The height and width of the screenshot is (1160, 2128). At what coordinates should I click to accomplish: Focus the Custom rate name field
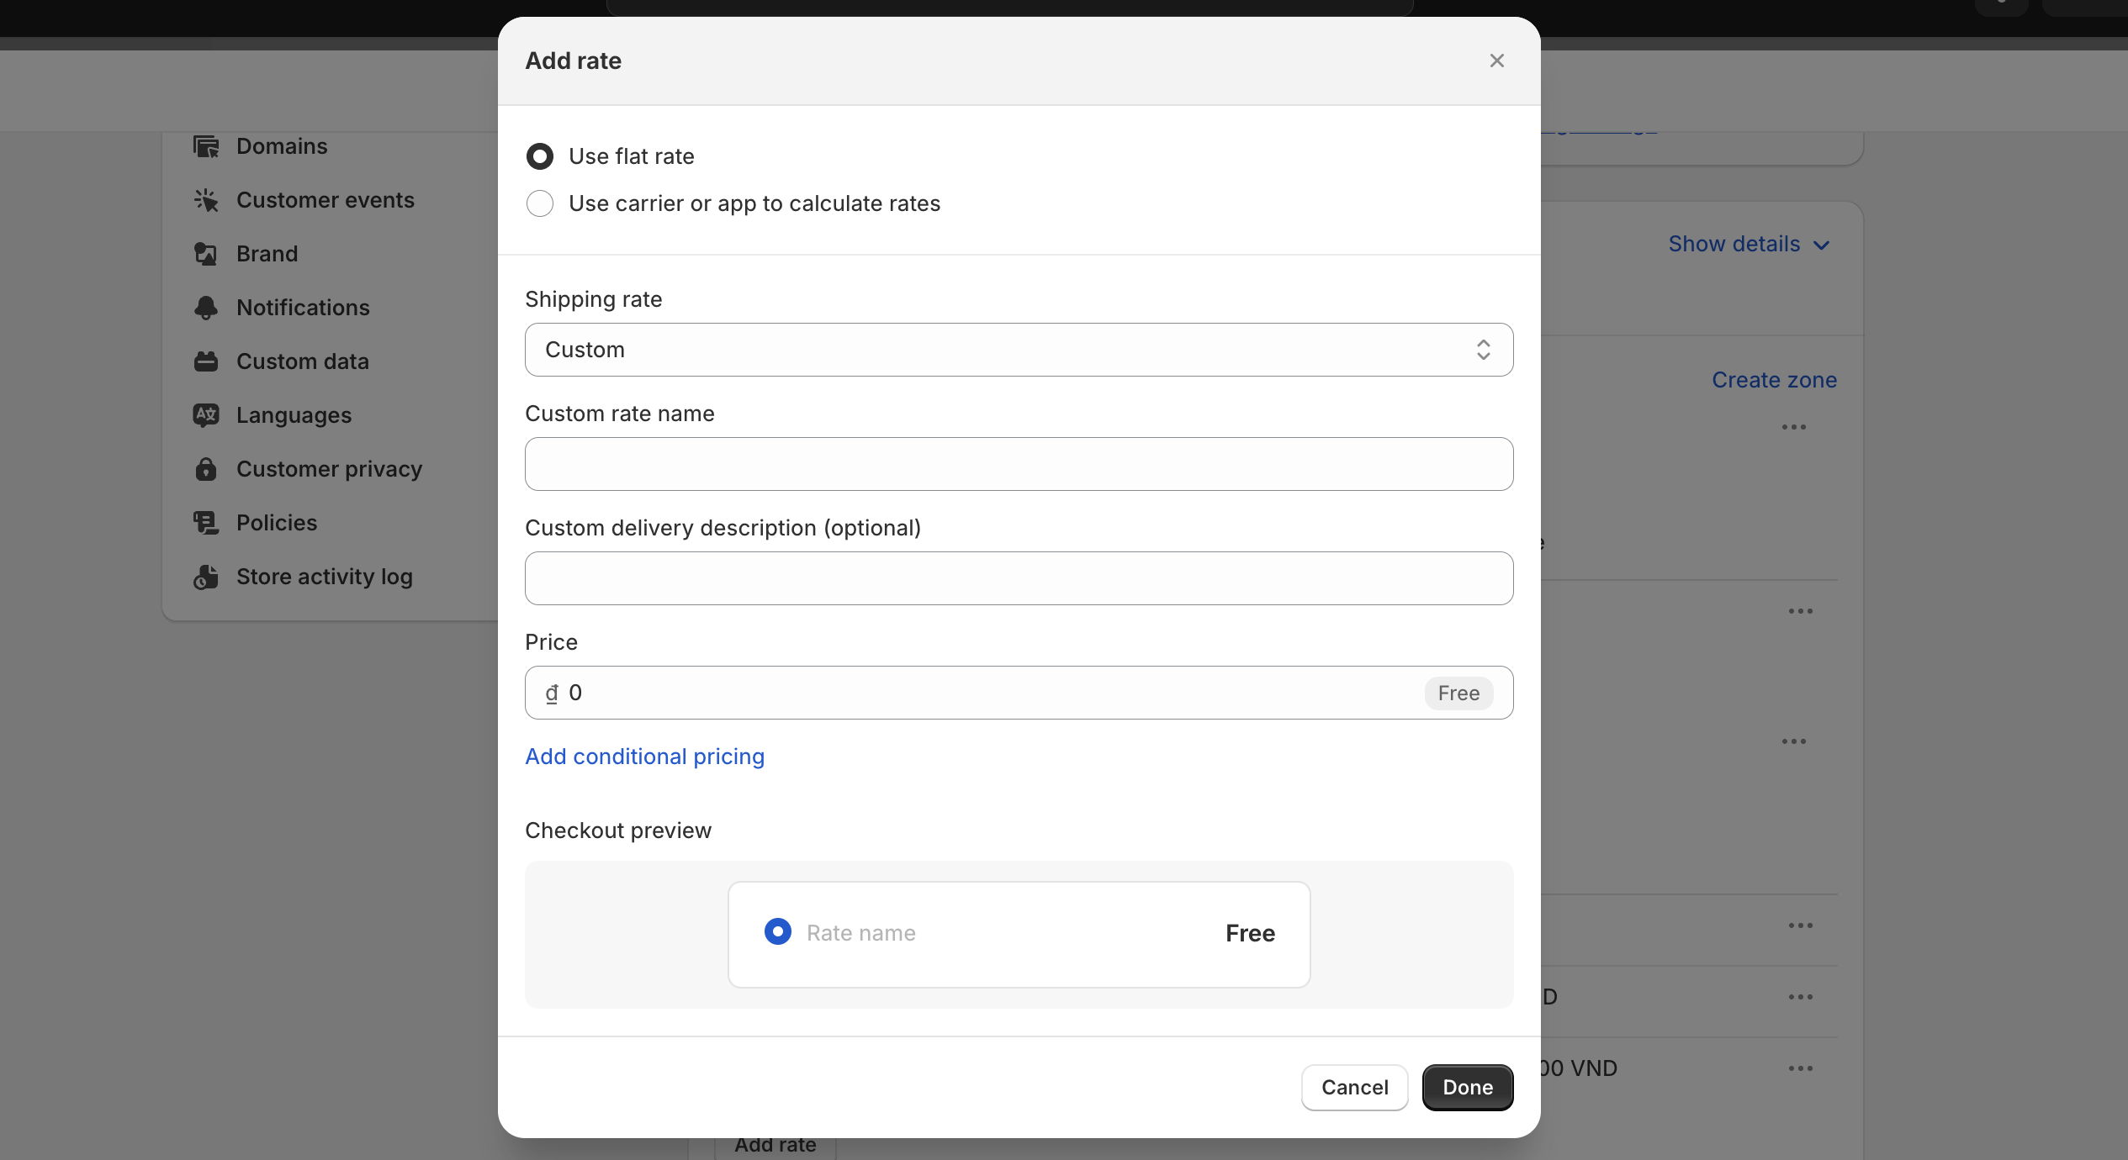coord(1019,464)
